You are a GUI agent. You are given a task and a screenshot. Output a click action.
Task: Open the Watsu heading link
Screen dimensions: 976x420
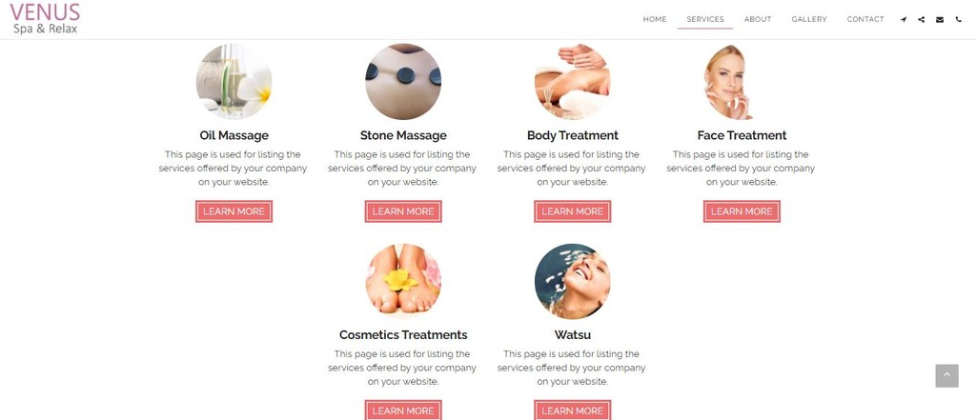point(573,334)
